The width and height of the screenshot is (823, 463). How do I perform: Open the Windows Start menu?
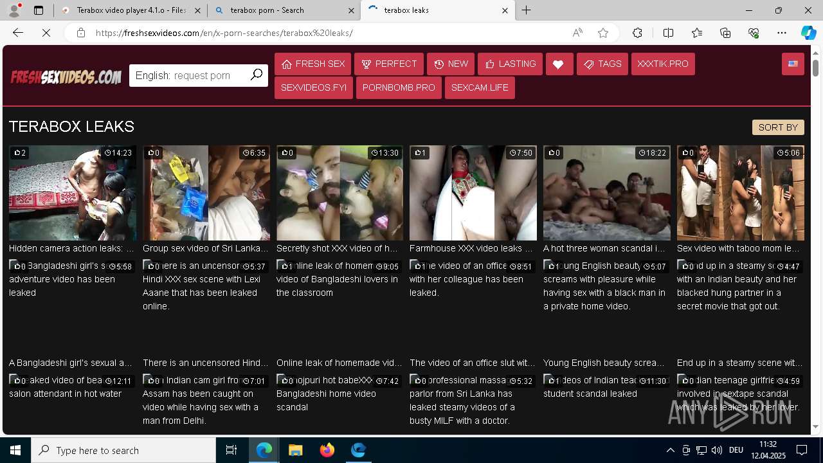(x=15, y=450)
